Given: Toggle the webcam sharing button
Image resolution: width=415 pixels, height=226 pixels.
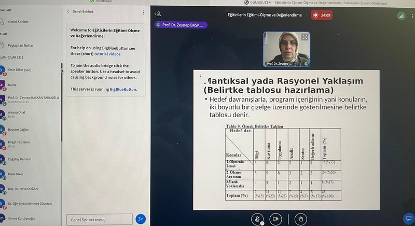Looking at the screenshot, I should [276, 219].
